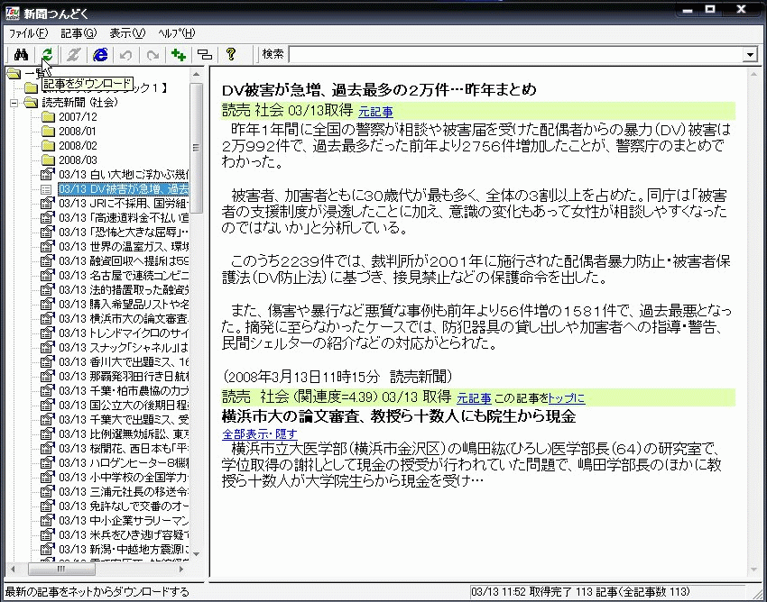Select article 03/13 トレンドマイクロのサイ
Image resolution: width=767 pixels, height=602 pixels.
[x=124, y=333]
